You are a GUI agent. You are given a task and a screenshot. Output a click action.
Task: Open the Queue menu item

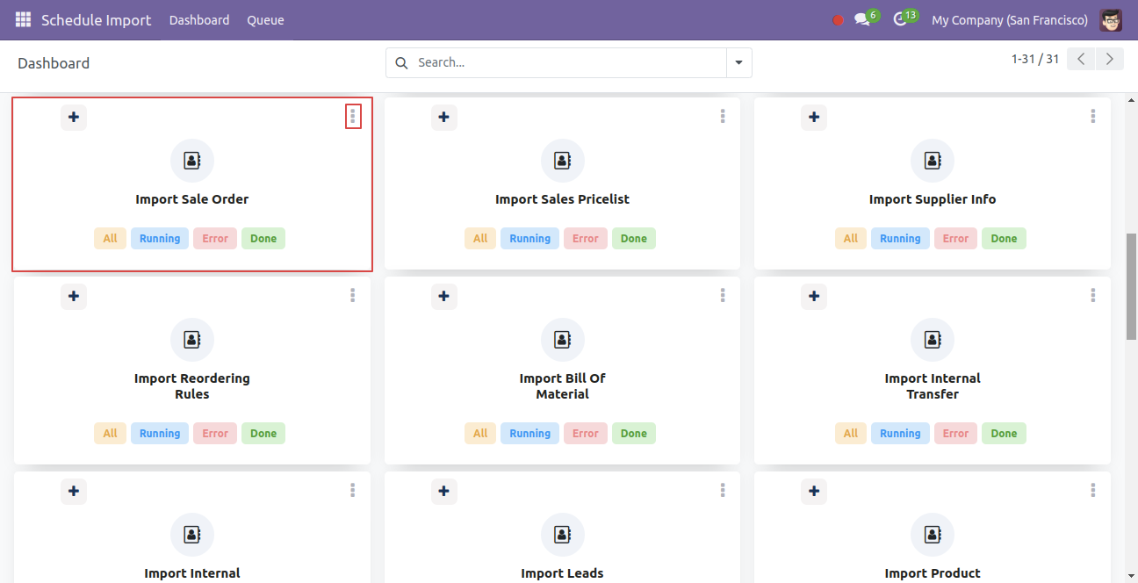pyautogui.click(x=265, y=20)
